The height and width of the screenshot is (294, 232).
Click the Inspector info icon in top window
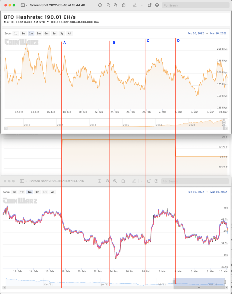pyautogui.click(x=100, y=5)
